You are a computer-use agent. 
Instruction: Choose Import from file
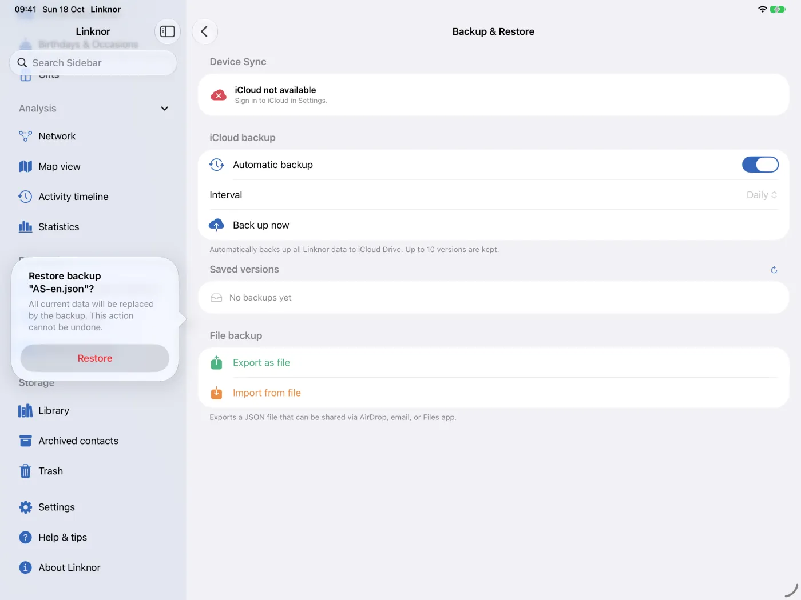click(x=493, y=393)
